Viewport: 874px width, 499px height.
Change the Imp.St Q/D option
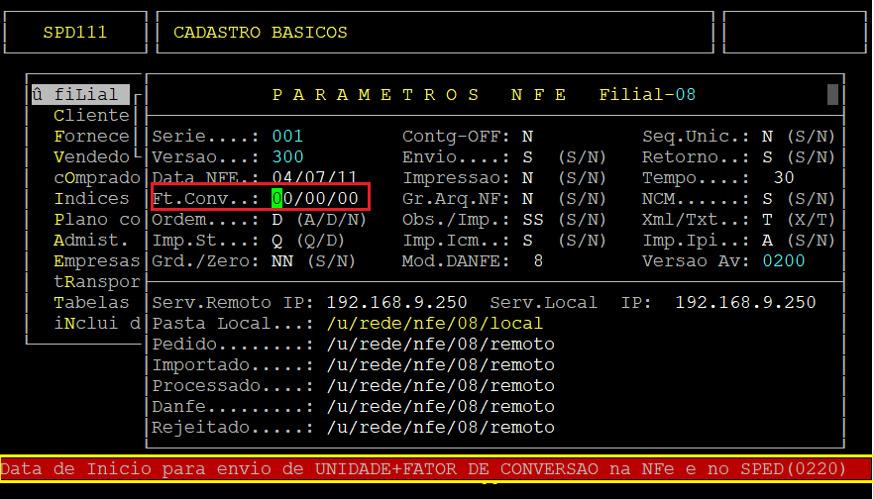277,241
